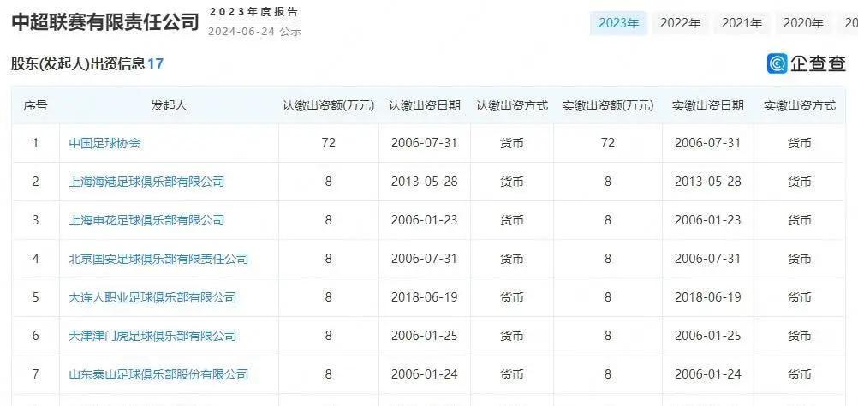This screenshot has height=406, width=858.
Task: Open 上海海港足球俱乐部有限公司 company page
Action: [146, 182]
